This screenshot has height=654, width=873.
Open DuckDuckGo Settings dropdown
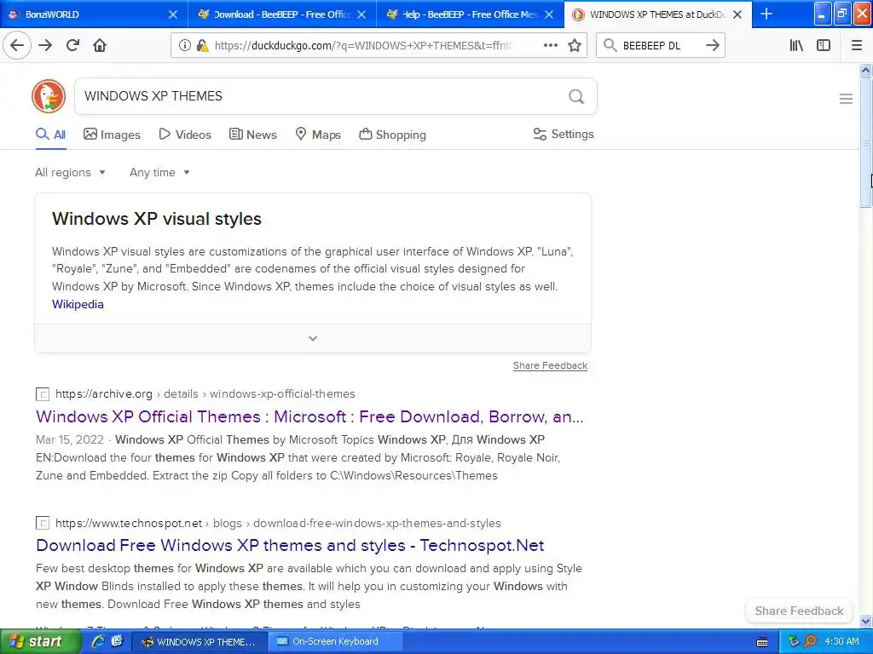pos(564,134)
